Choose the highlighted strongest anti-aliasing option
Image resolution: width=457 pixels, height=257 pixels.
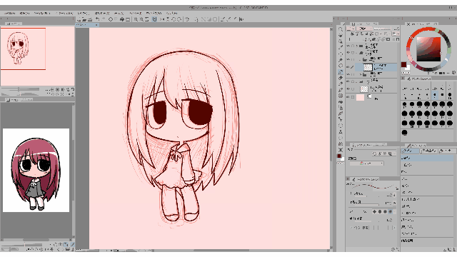pyautogui.click(x=391, y=212)
